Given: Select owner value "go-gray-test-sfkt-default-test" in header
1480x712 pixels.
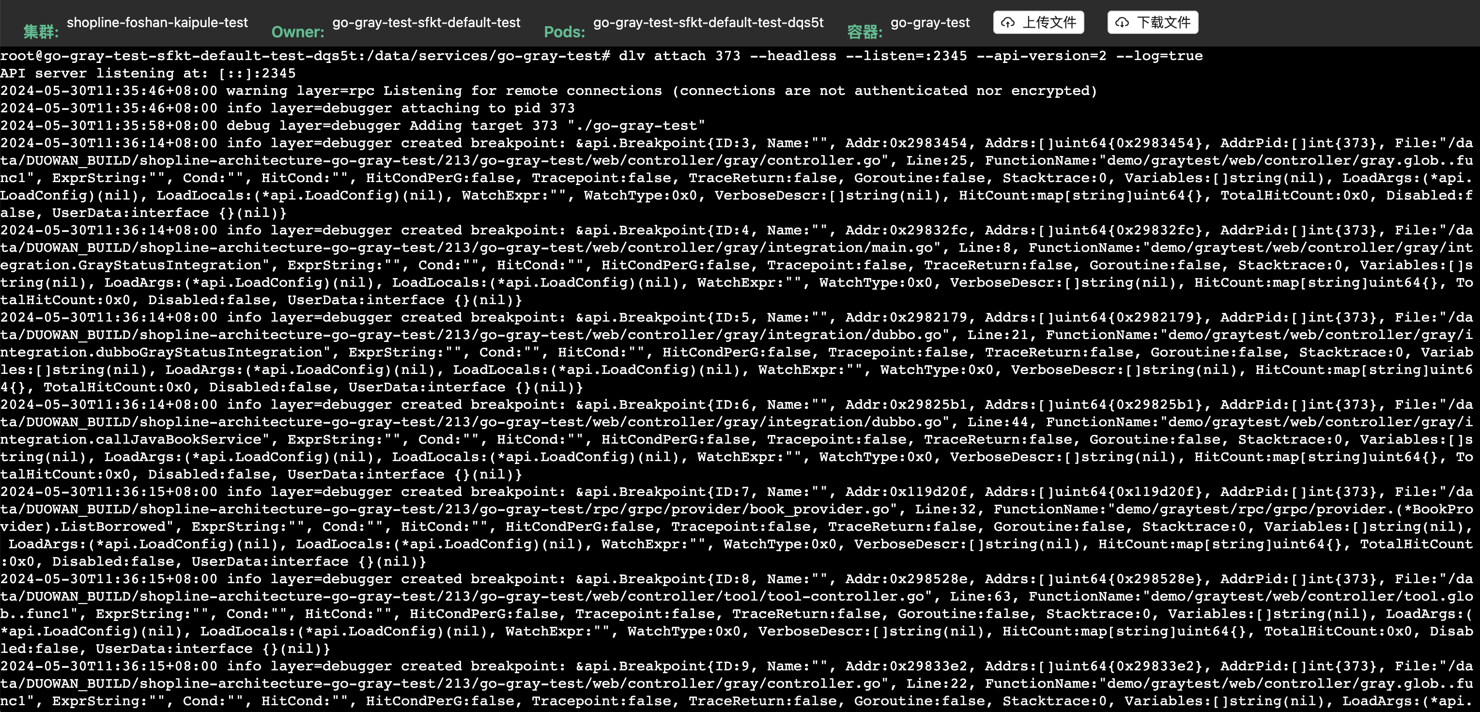Looking at the screenshot, I should click(x=426, y=22).
